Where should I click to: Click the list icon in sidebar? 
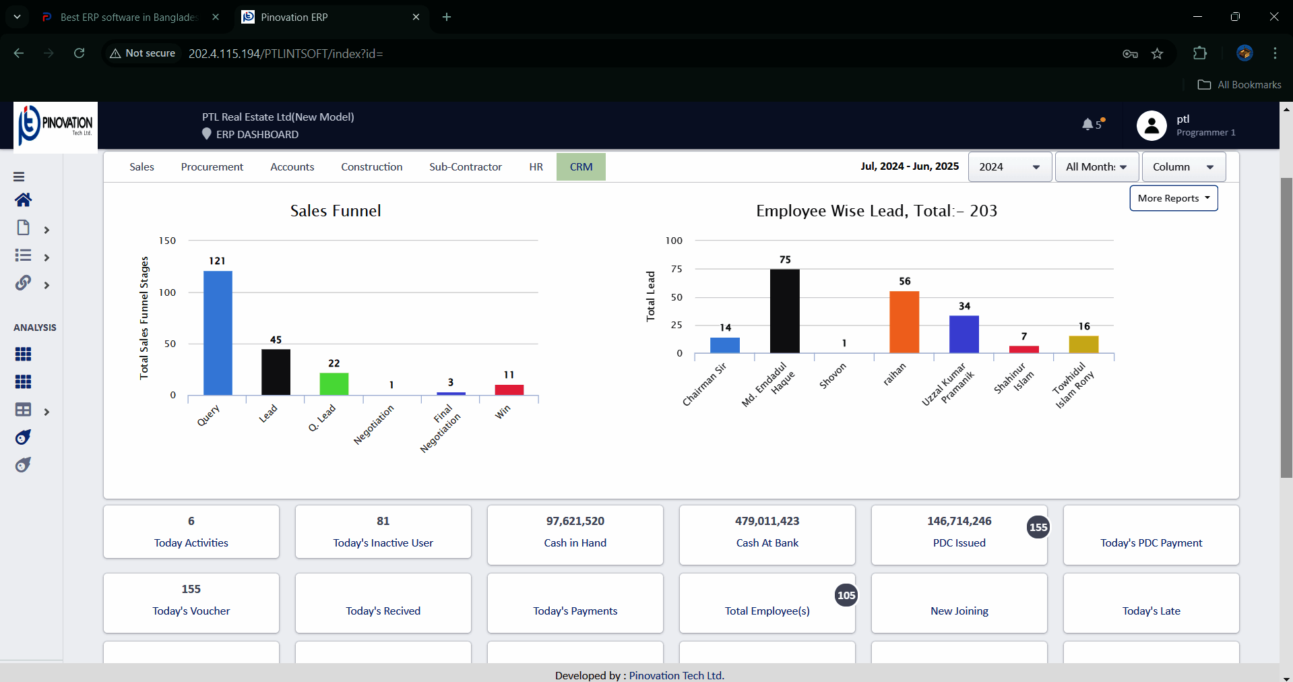(x=23, y=255)
